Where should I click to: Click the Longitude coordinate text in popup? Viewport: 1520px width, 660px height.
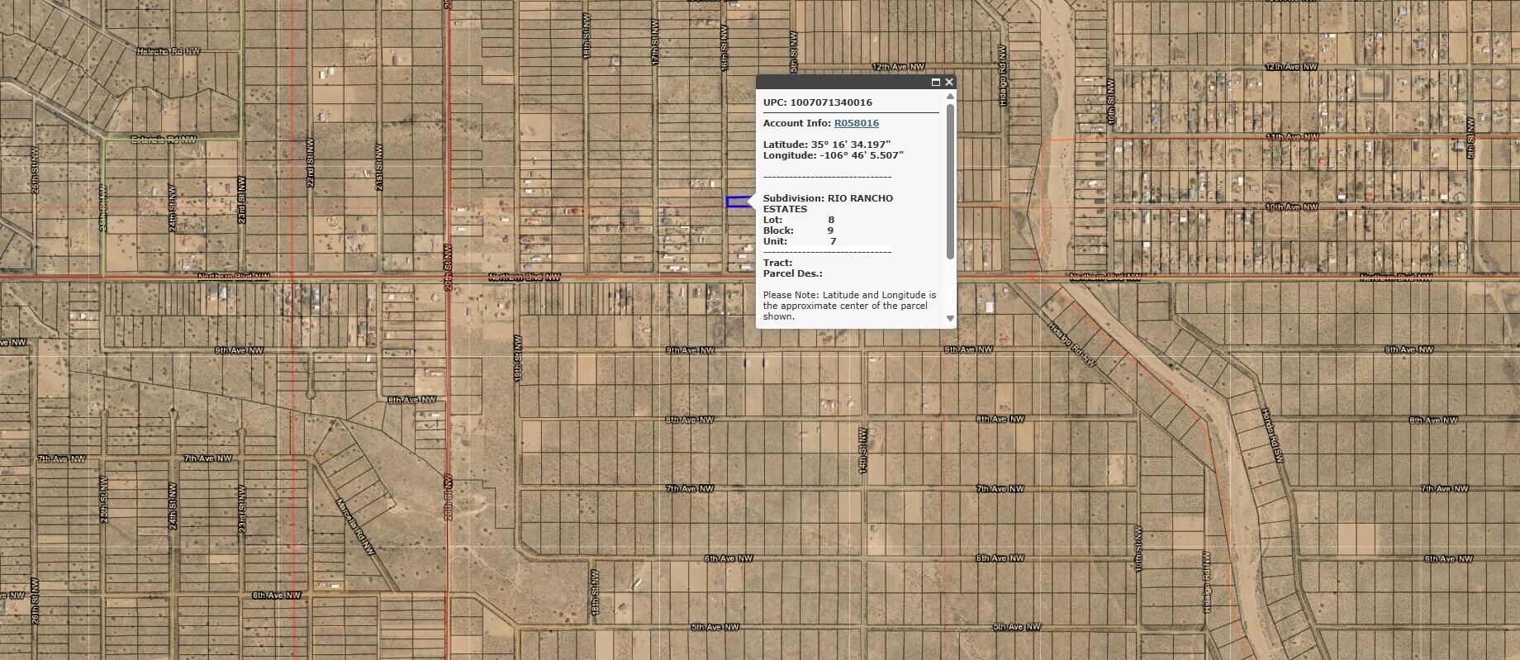click(833, 155)
